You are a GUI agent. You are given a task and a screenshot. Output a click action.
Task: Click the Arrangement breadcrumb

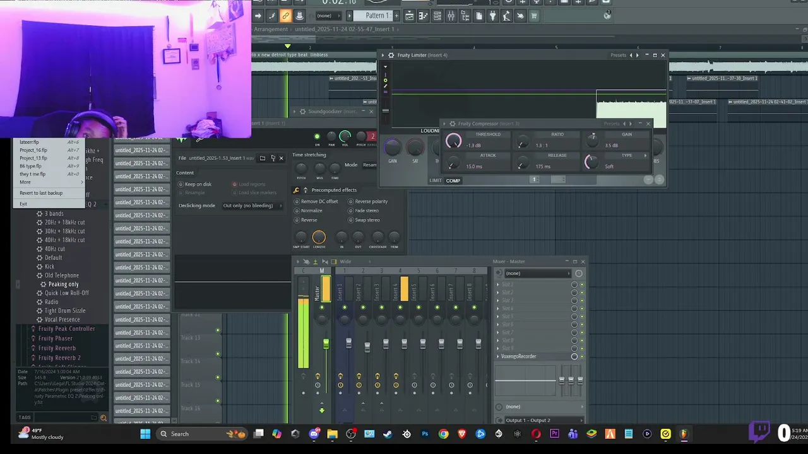pos(271,29)
